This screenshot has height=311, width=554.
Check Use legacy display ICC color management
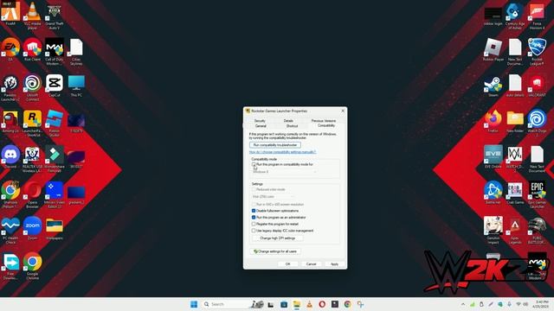click(254, 231)
